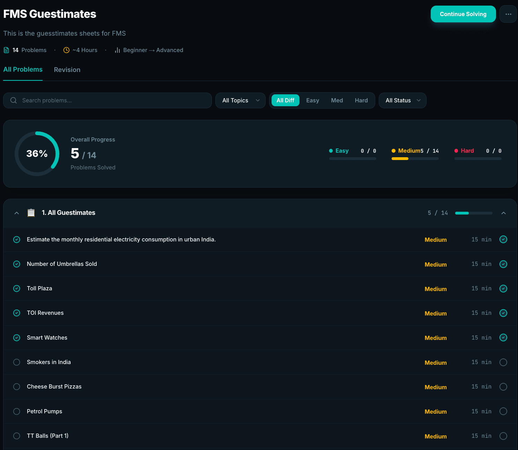
Task: Mark Petrol Pumps as solved on right
Action: (503, 412)
